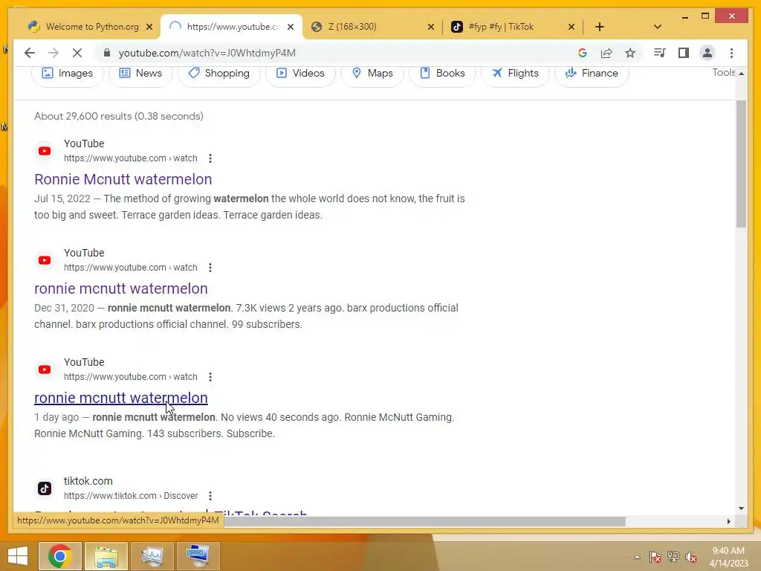Click the horizontal scrollbar thumb
Image resolution: width=761 pixels, height=571 pixels.
click(x=424, y=521)
